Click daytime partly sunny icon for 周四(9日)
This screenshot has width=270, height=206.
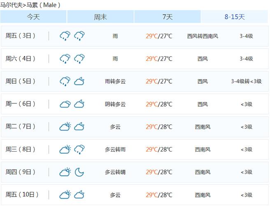[65, 172]
